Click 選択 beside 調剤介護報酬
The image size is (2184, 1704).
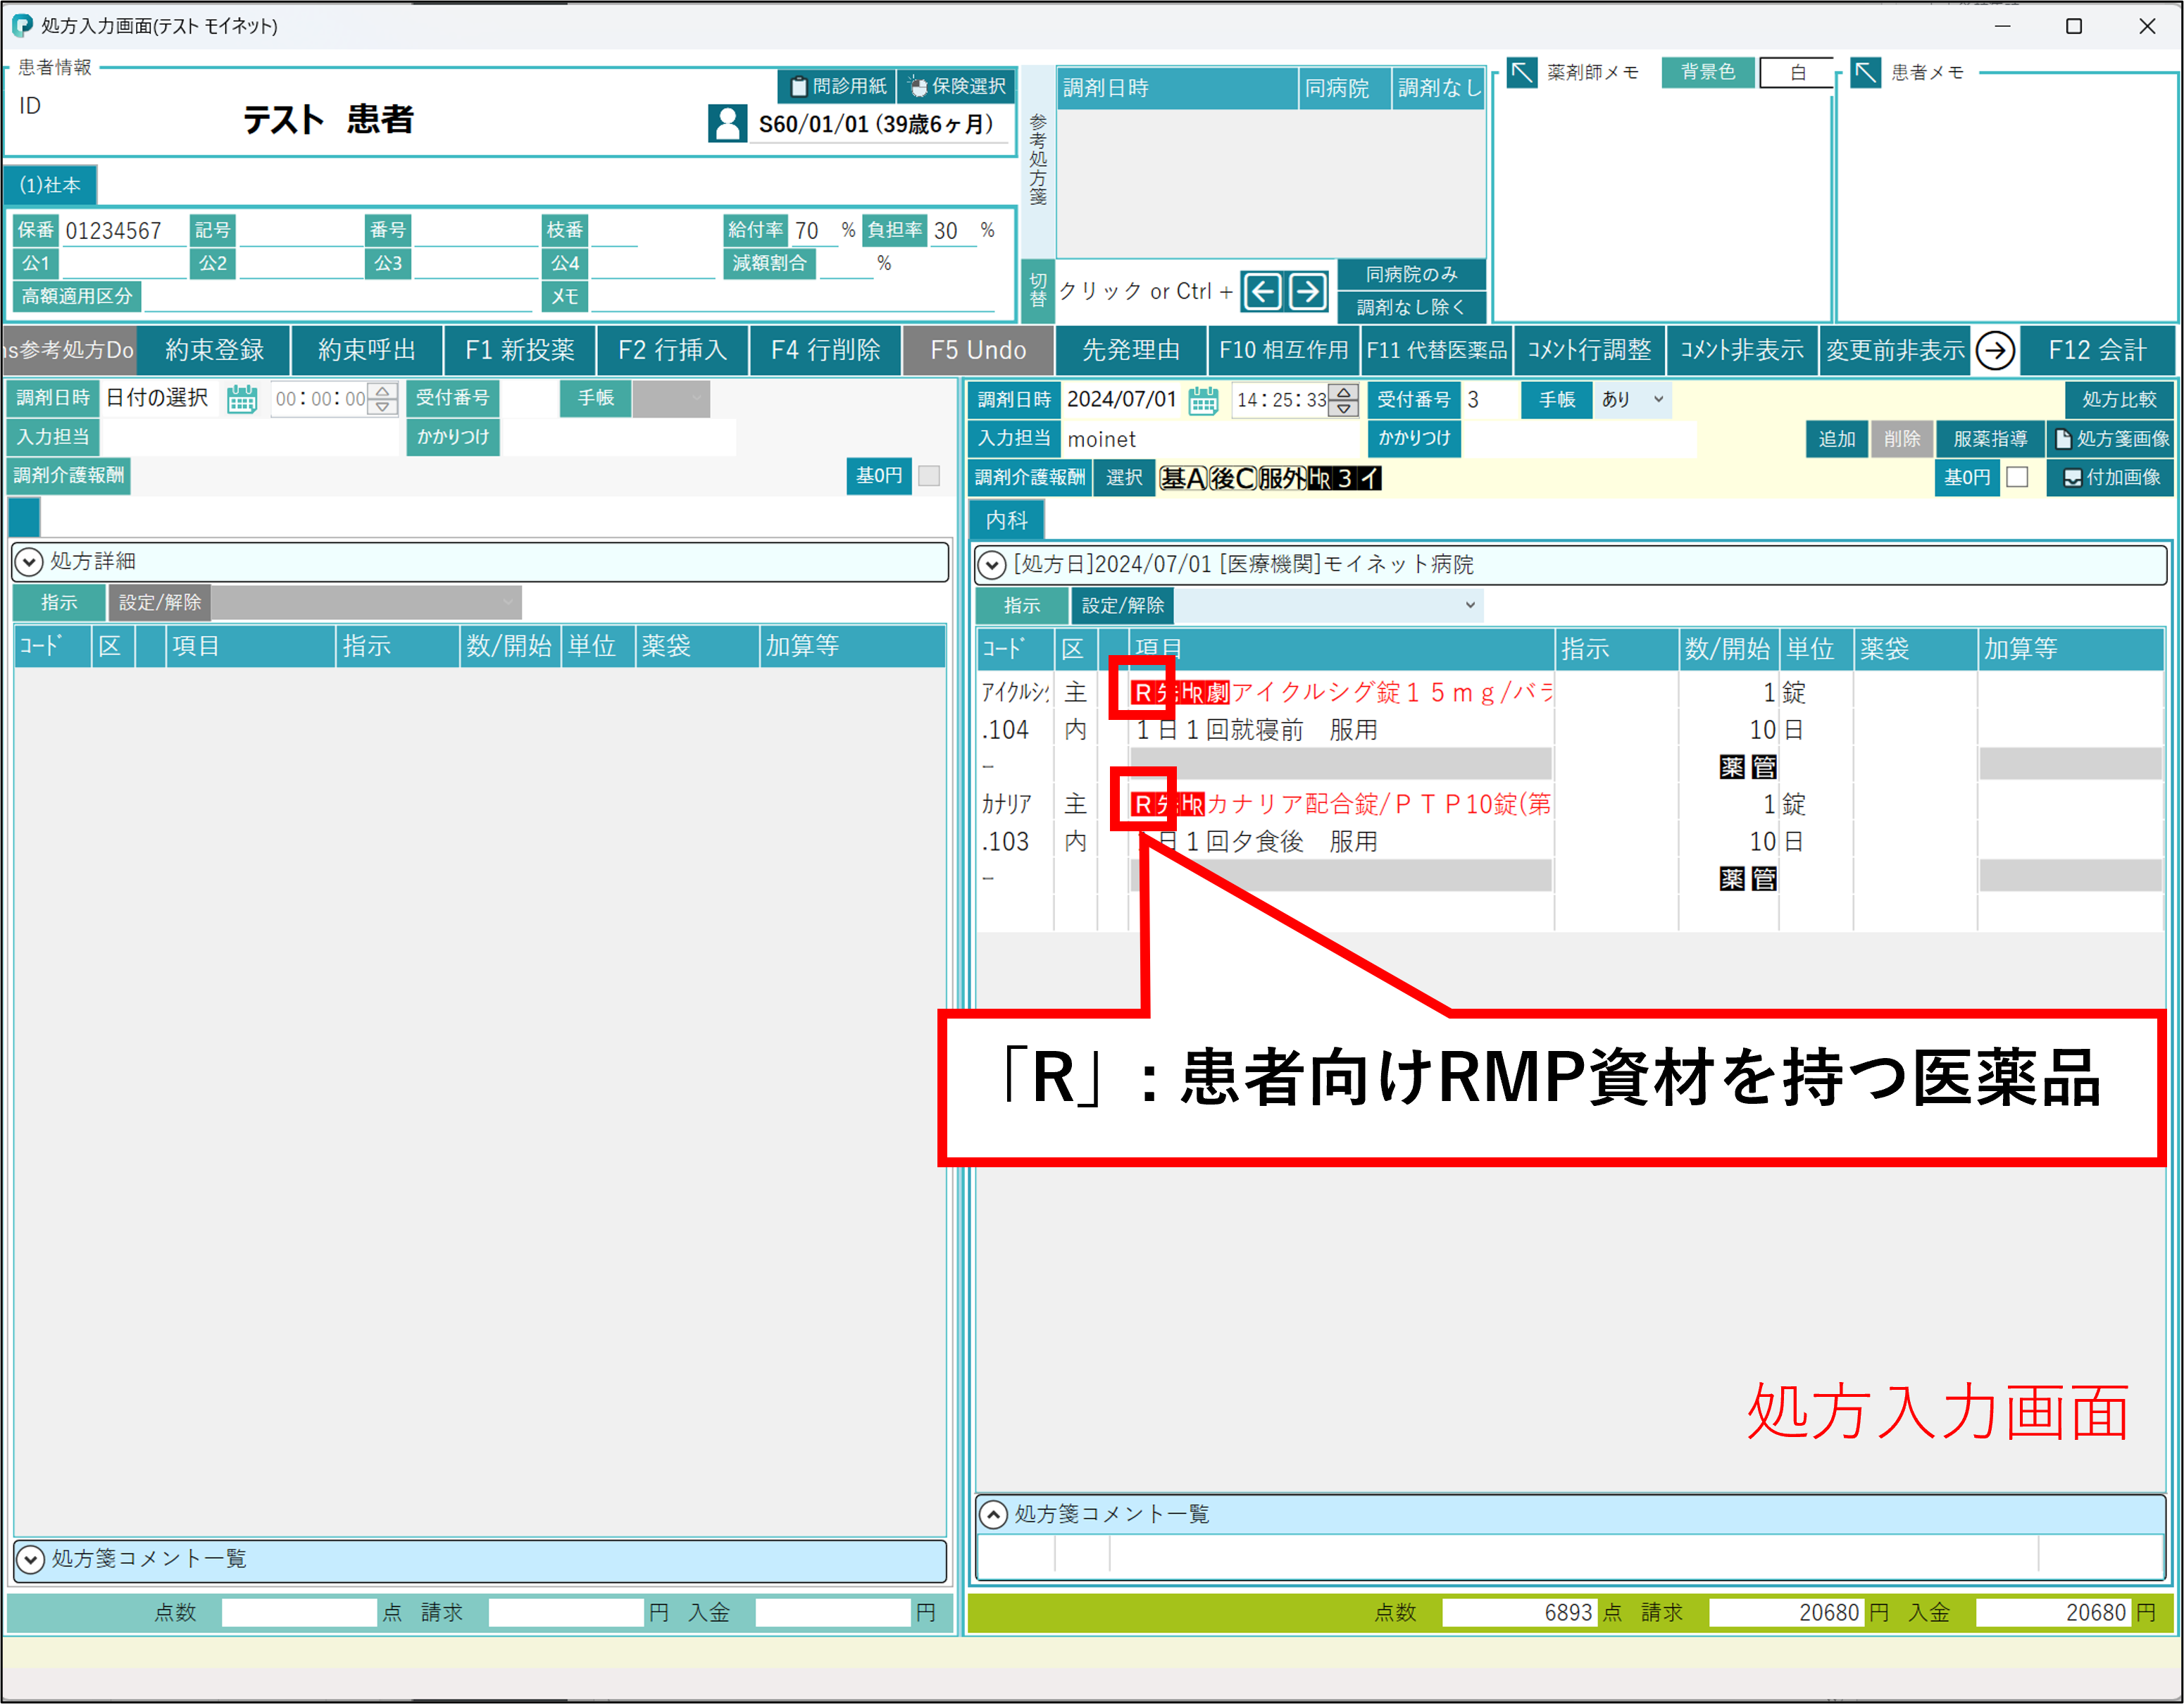click(1124, 478)
